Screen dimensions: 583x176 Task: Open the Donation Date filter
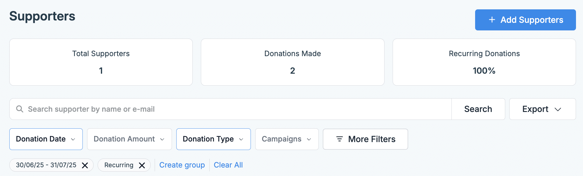[46, 139]
